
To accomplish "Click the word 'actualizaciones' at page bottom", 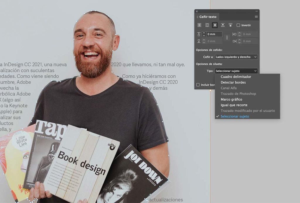I will [x=166, y=200].
